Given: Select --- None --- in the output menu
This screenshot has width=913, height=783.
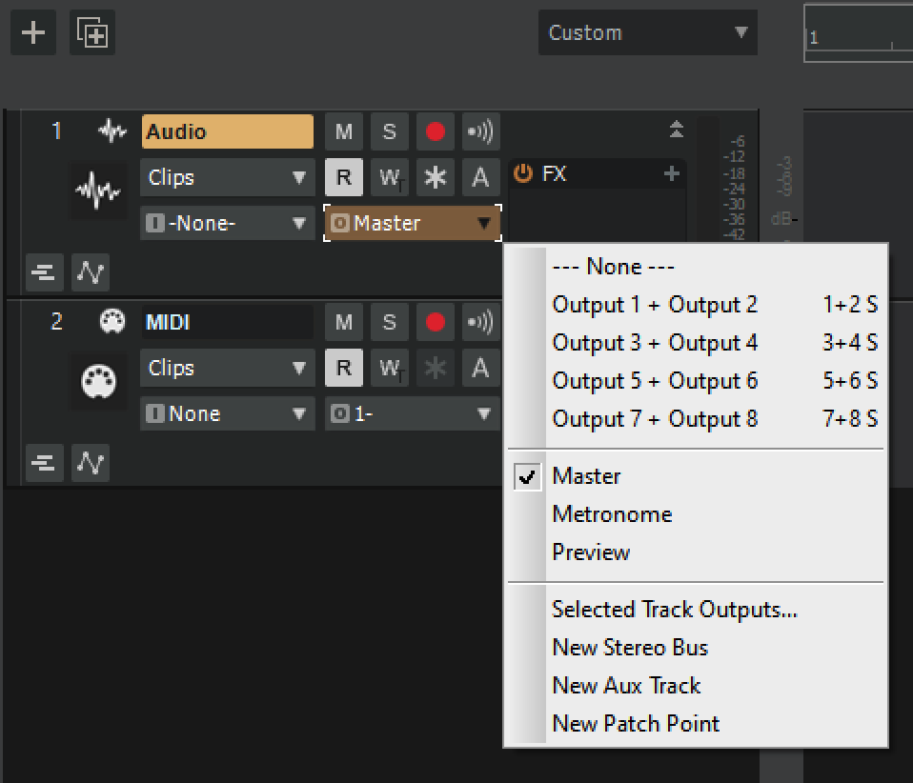Looking at the screenshot, I should click(696, 267).
